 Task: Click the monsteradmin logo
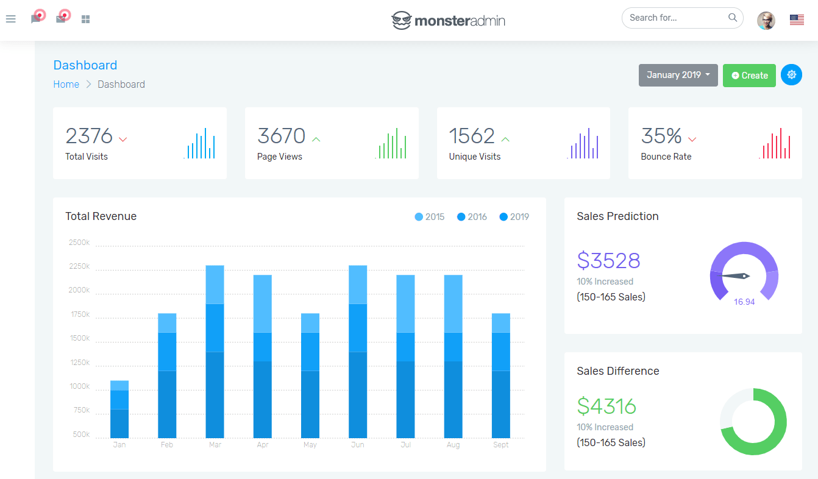coord(448,21)
